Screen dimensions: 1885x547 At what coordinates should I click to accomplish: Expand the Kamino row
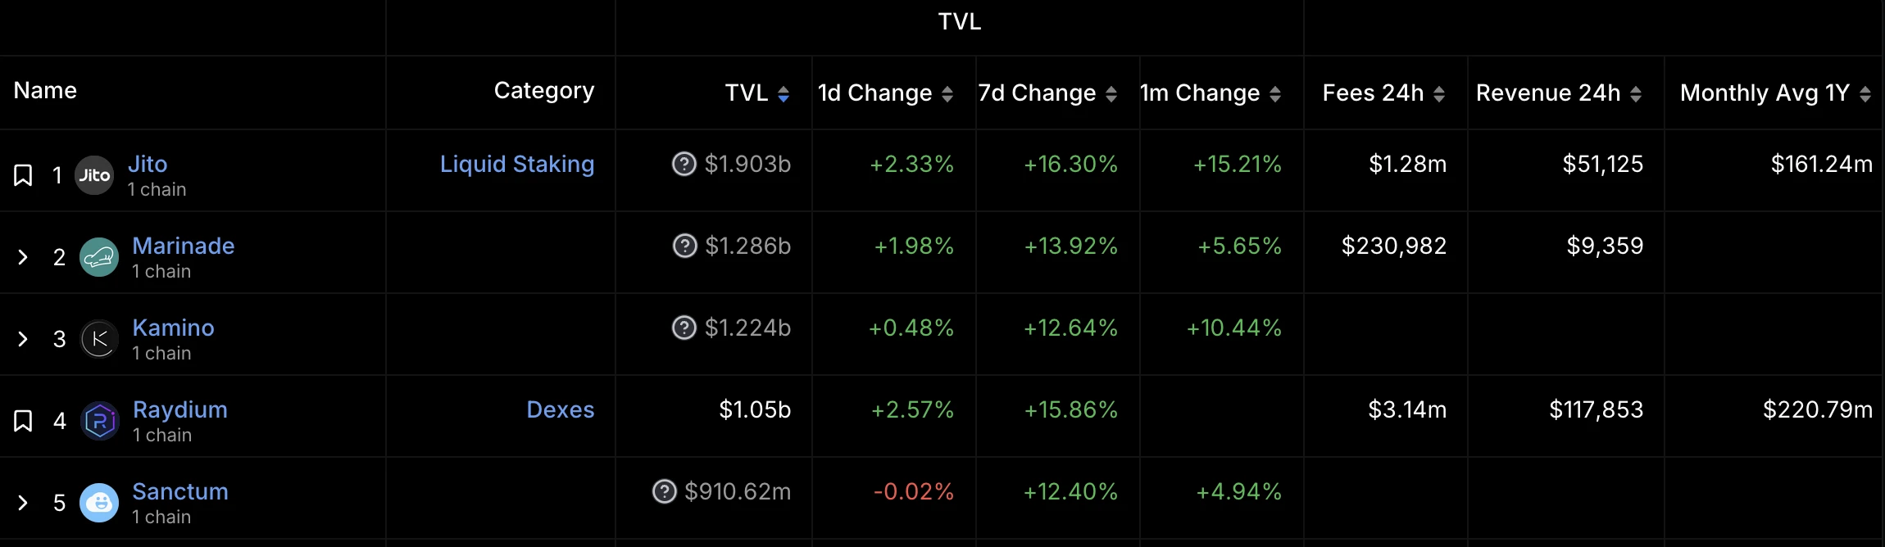(23, 339)
